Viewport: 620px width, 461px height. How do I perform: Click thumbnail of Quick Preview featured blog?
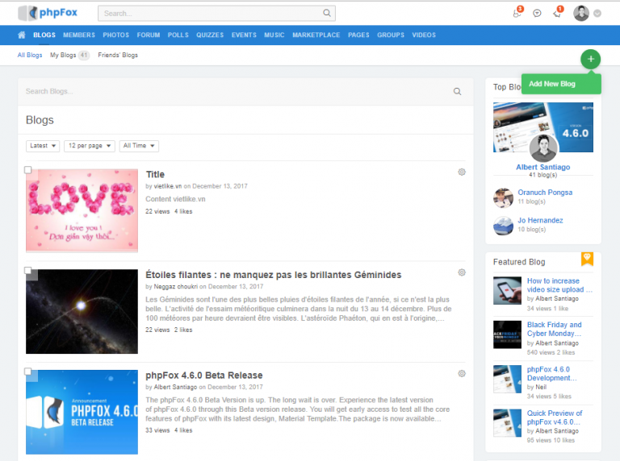tap(507, 423)
